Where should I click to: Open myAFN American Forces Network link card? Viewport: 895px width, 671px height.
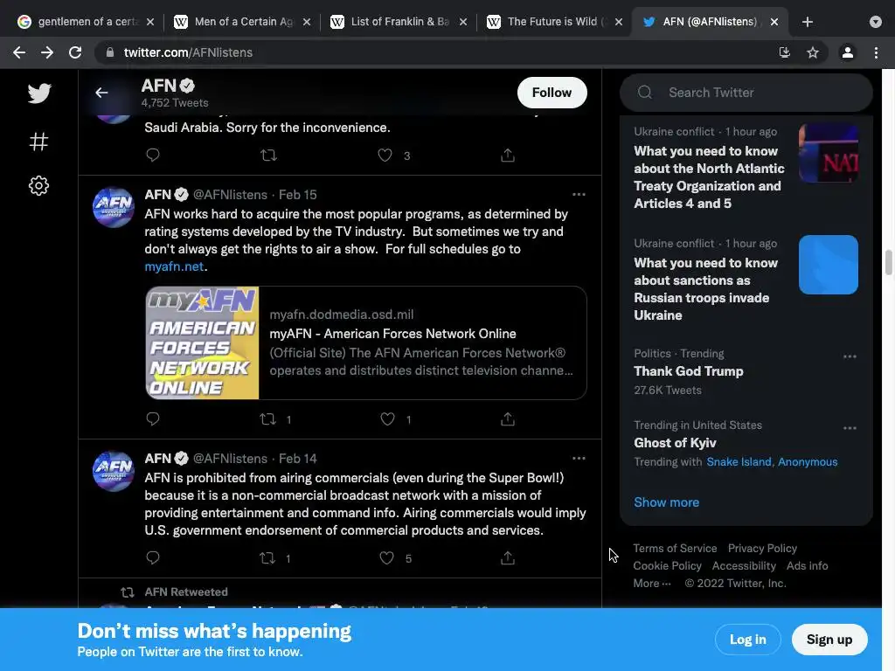(366, 342)
